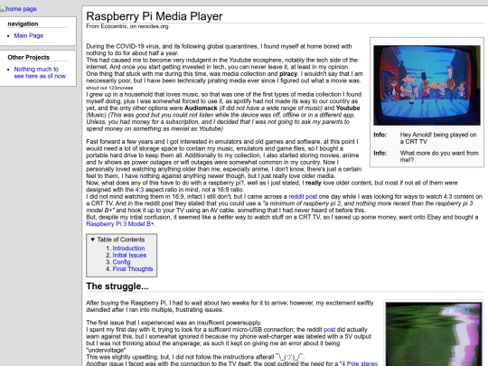This screenshot has width=488, height=366.
Task: Open the Raspberry Pi 3 Model B+ link
Action: point(120,224)
